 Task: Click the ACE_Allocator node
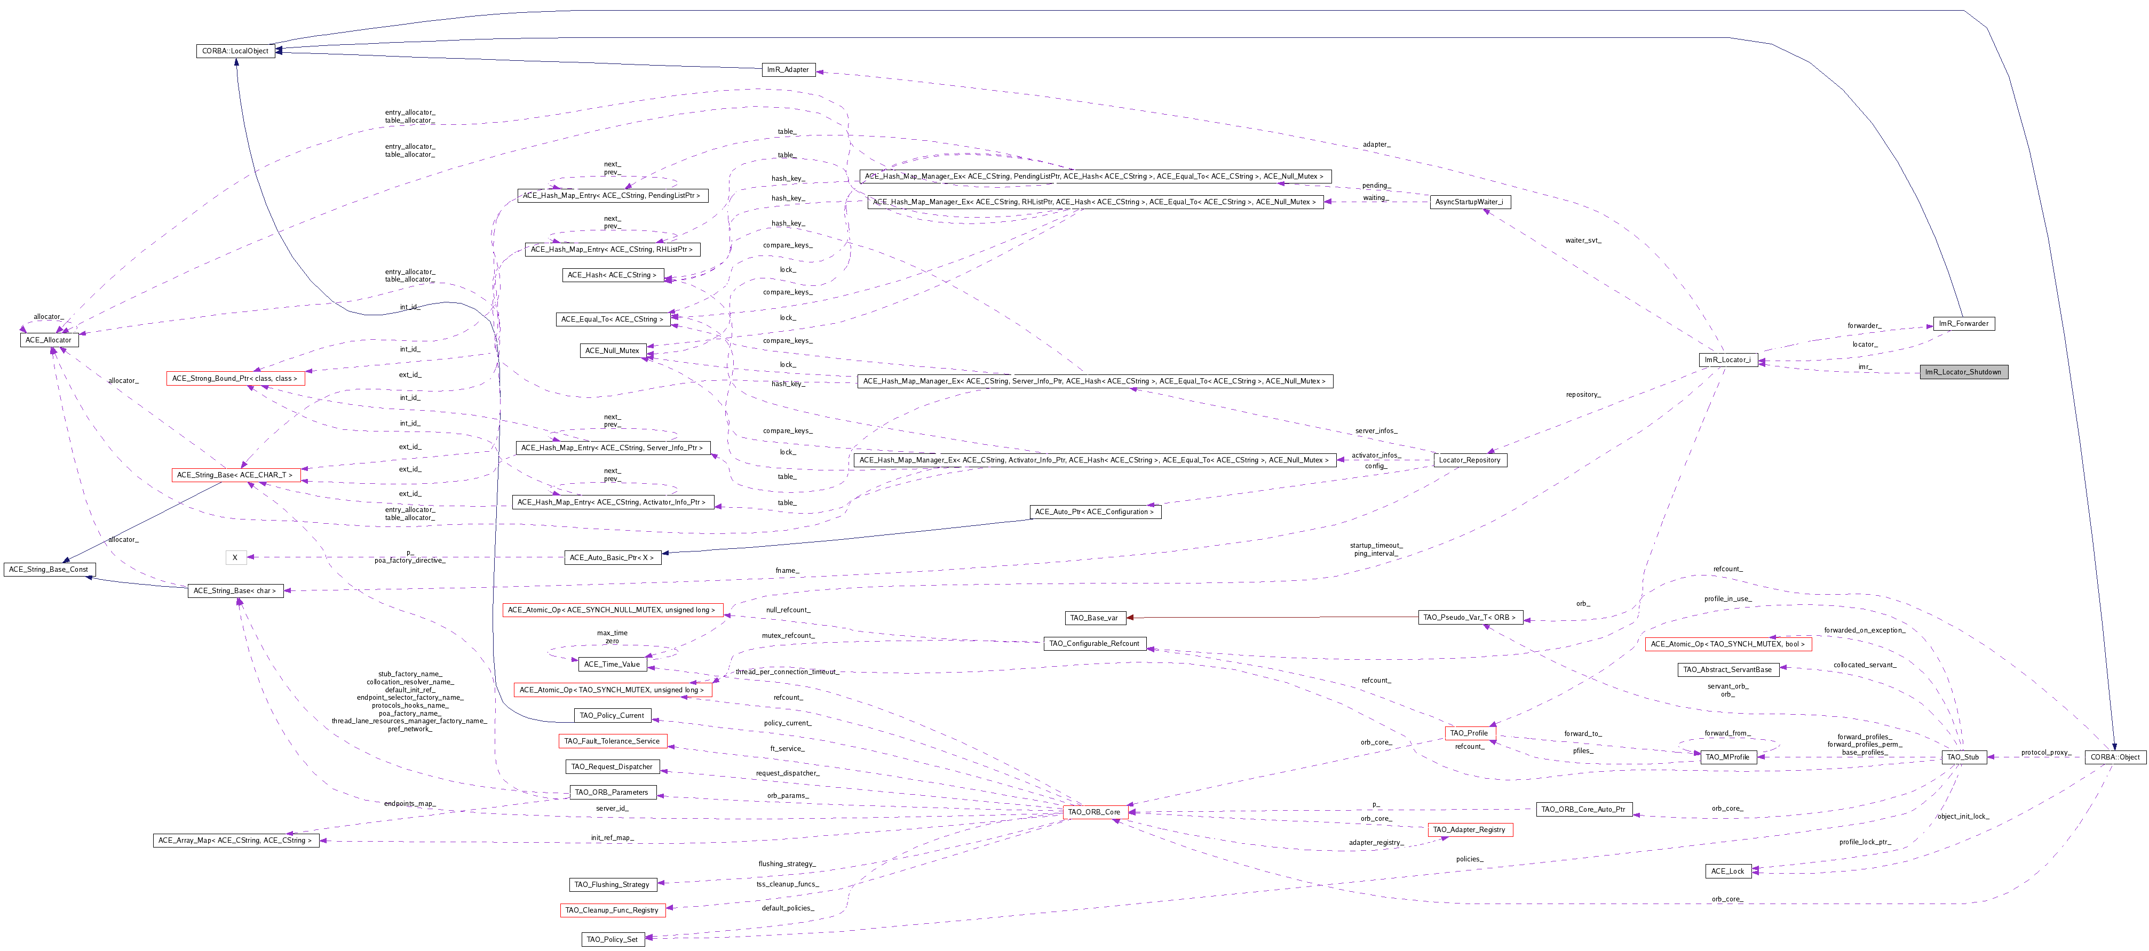pyautogui.click(x=49, y=340)
